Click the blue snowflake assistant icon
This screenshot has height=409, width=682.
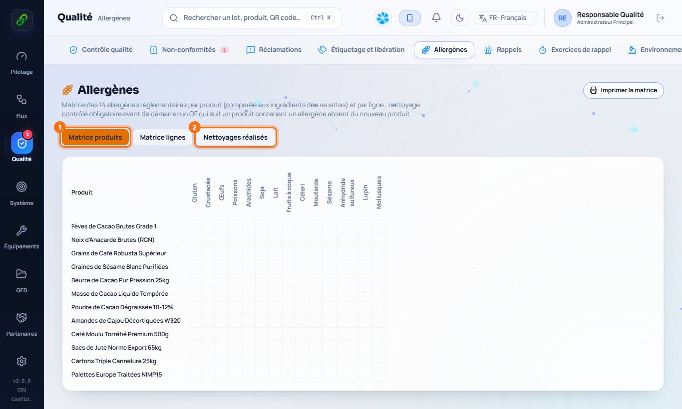(x=383, y=18)
